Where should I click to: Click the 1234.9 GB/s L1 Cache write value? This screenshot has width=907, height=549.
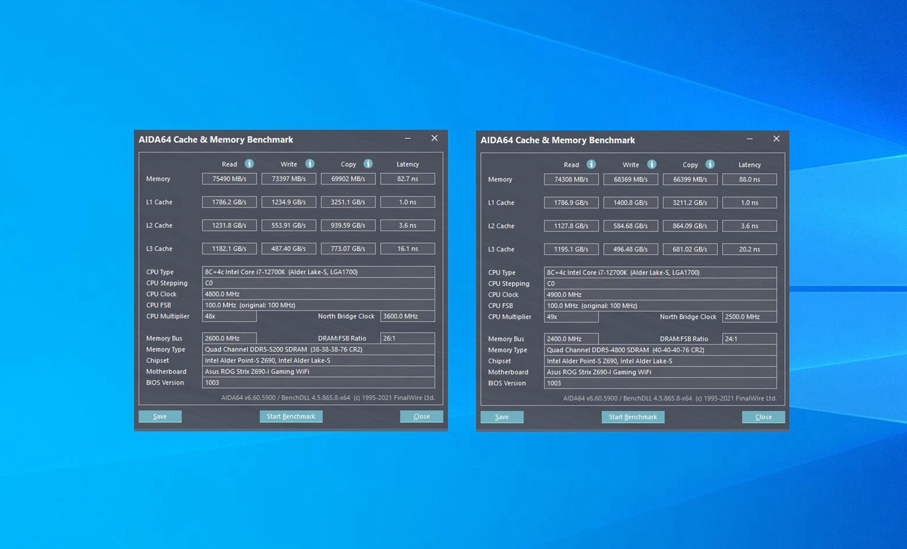(x=289, y=202)
